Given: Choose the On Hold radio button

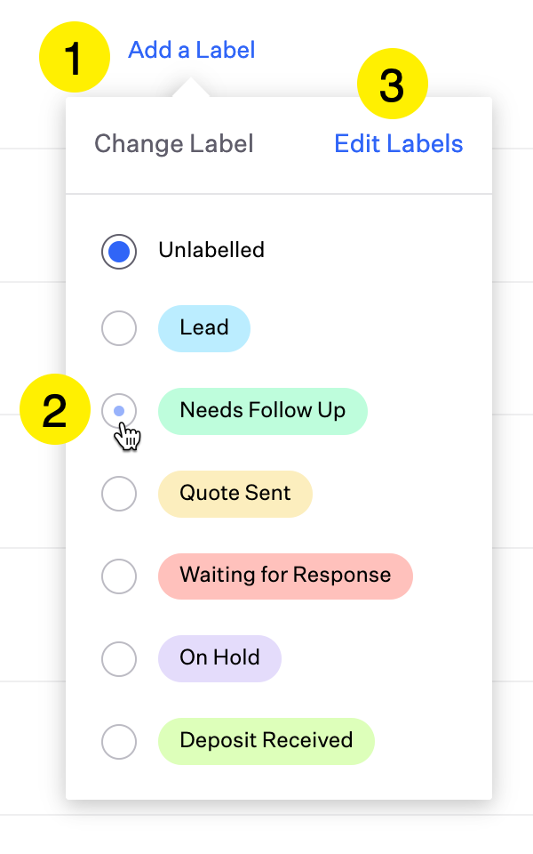Looking at the screenshot, I should tap(118, 659).
